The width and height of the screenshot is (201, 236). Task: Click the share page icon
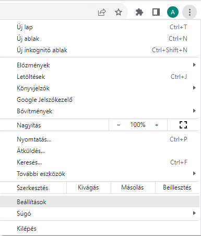tap(102, 12)
